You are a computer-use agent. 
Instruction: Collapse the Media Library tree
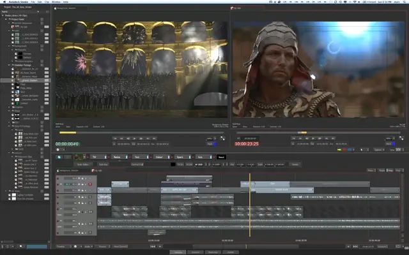click(x=3, y=15)
